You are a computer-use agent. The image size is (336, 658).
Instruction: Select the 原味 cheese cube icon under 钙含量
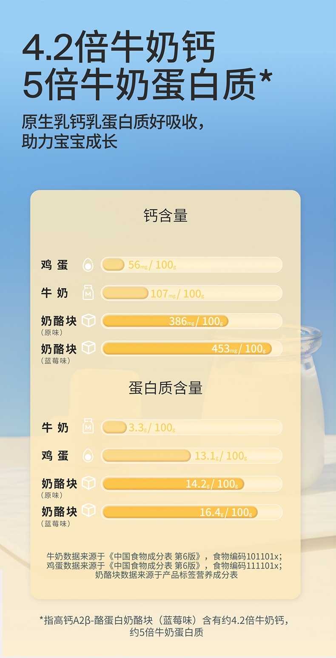(x=88, y=321)
